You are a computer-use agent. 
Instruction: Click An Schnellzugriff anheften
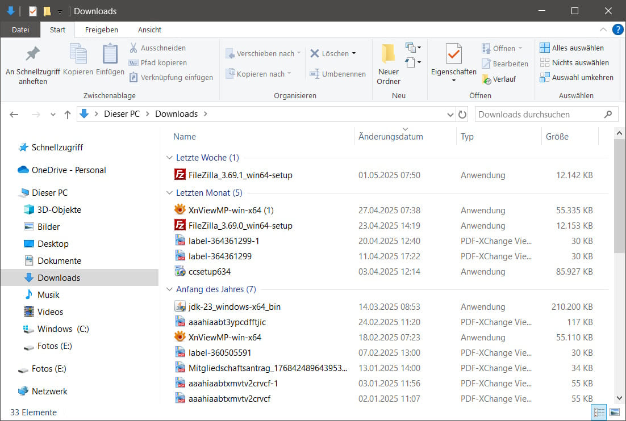pos(34,62)
